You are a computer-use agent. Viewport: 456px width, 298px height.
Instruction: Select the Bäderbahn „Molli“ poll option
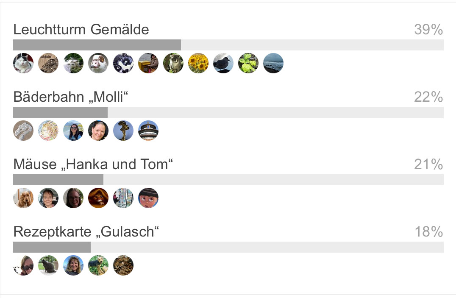[71, 97]
